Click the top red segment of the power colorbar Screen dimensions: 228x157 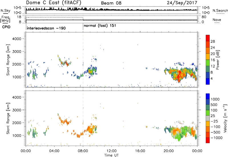coord(208,38)
